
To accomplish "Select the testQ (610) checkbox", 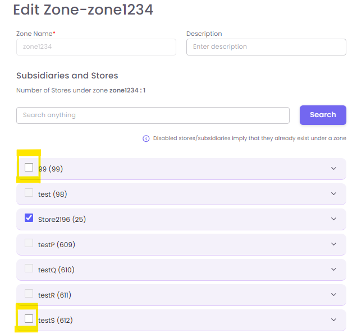I will [29, 269].
